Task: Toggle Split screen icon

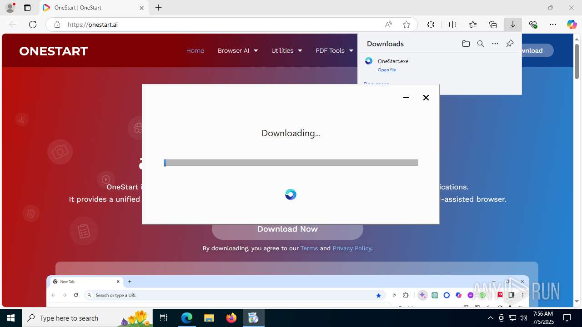Action: (452, 25)
